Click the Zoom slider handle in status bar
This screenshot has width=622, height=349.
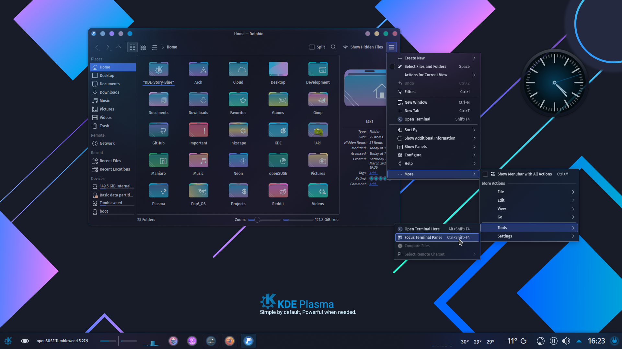click(x=257, y=220)
